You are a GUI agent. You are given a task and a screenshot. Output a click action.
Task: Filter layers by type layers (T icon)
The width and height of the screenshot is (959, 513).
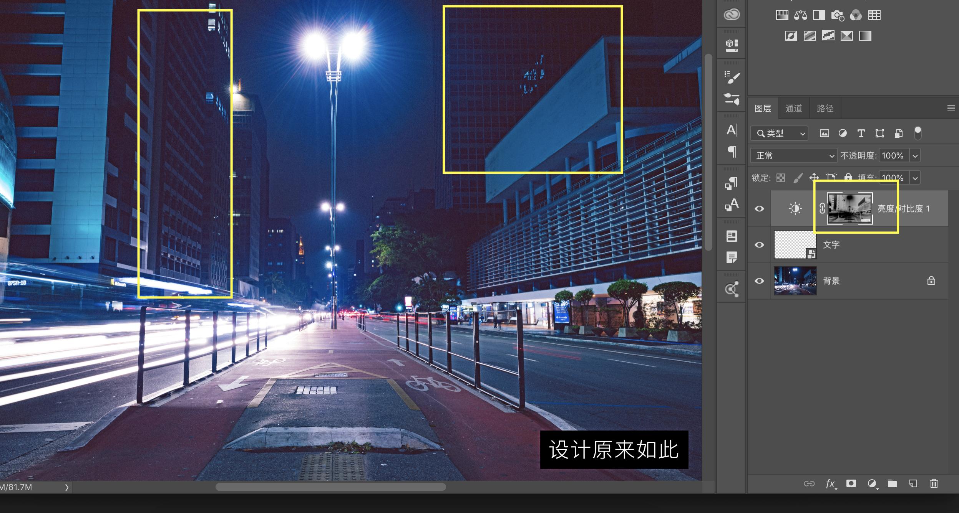[861, 133]
